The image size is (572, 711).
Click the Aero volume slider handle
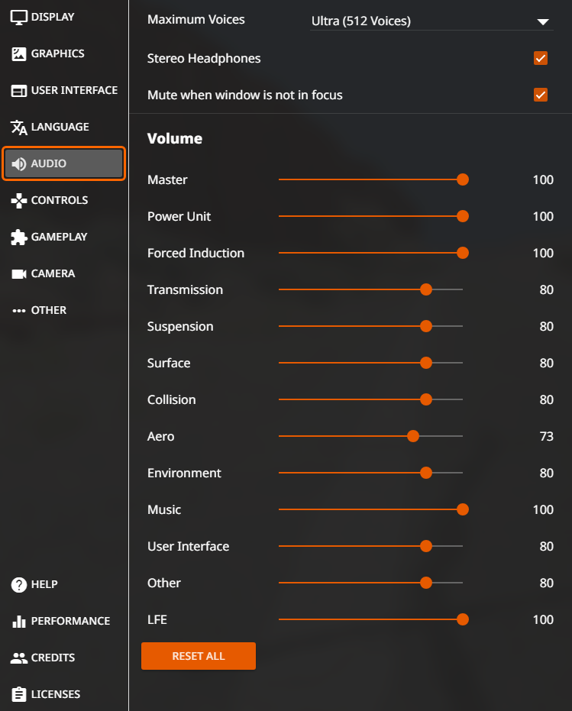(413, 436)
